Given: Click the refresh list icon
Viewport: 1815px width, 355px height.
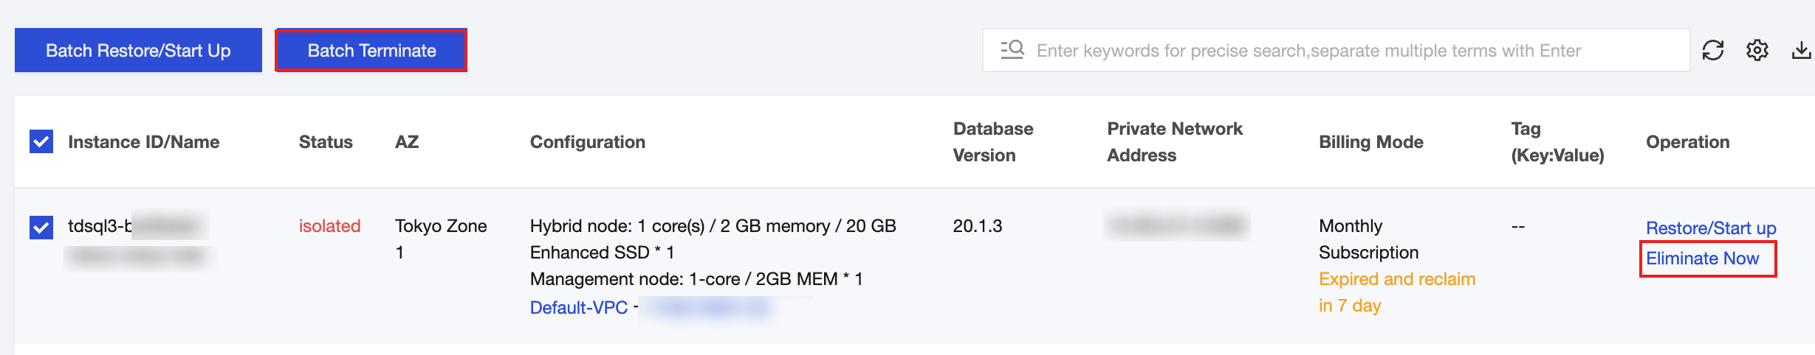Looking at the screenshot, I should [1712, 50].
